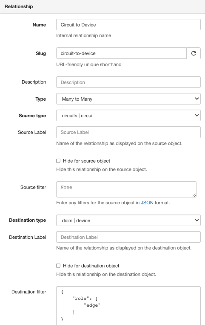This screenshot has height=325, width=205.
Task: Check the Hide for source object checkbox
Action: click(58, 161)
